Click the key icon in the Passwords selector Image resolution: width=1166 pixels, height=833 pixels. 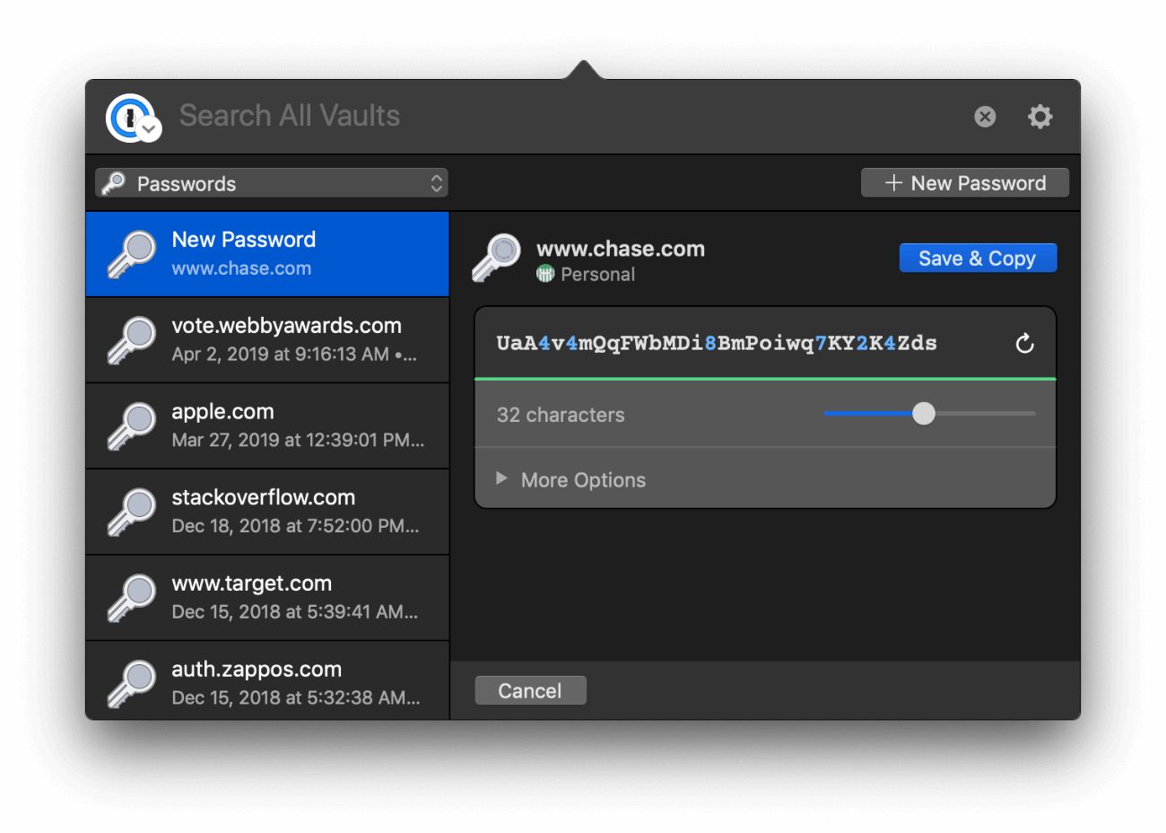tap(114, 182)
